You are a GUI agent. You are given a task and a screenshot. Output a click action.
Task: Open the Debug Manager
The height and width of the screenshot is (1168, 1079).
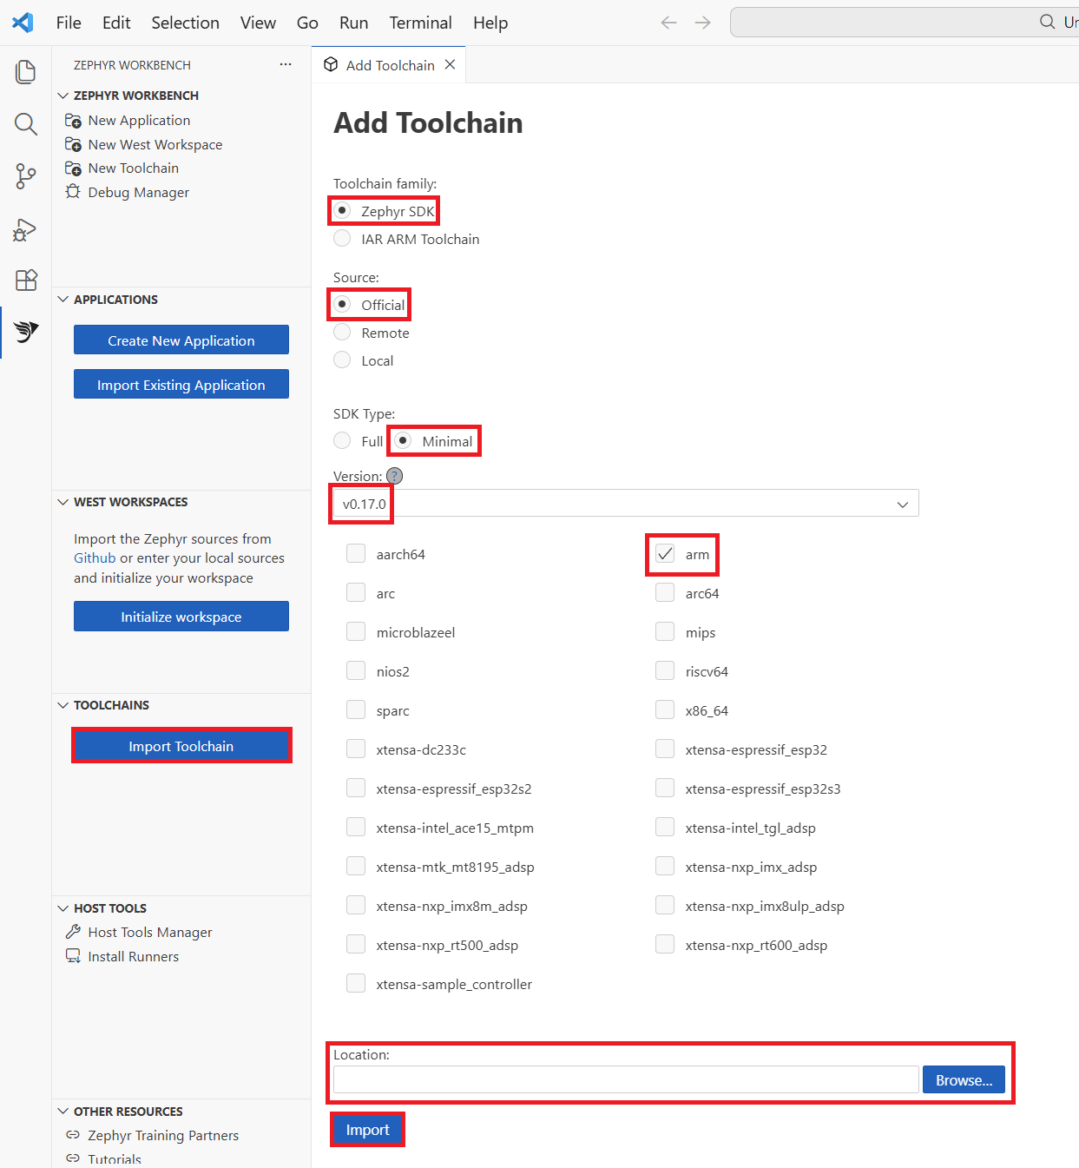coord(137,192)
